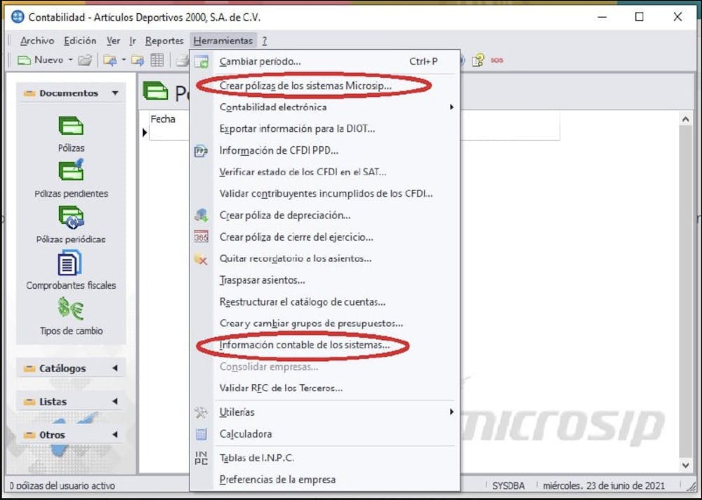Open Pólizas from the Documentos sidebar
The image size is (702, 500).
pyautogui.click(x=71, y=134)
